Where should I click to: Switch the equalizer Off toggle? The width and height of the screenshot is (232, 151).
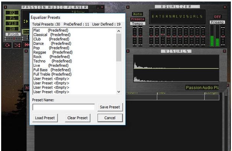[217, 17]
